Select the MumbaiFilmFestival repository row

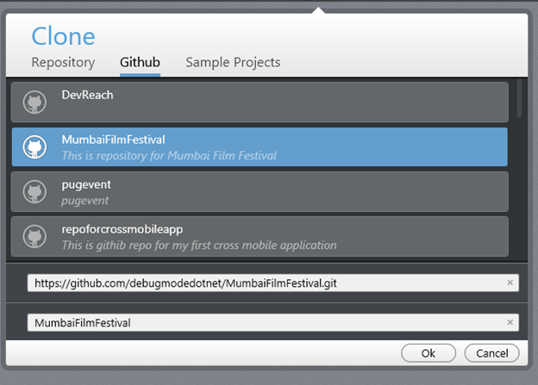[259, 146]
